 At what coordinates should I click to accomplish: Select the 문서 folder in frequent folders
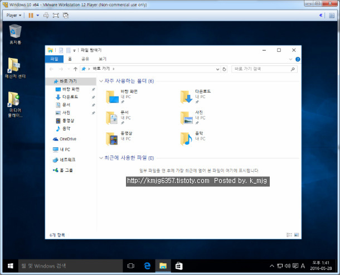pos(119,118)
